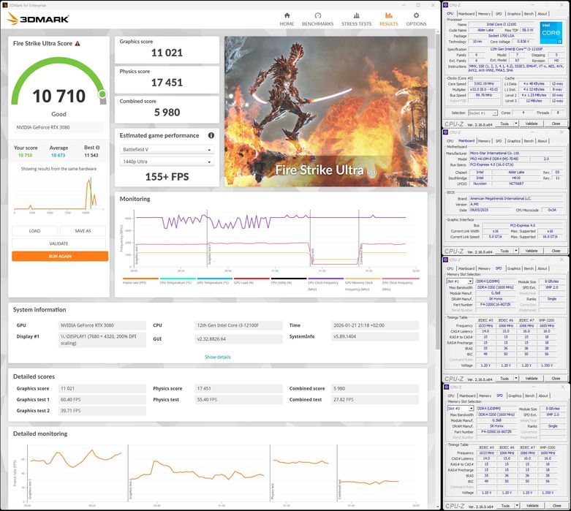Screen dimensions: 571x511
Task: Expand Tools arrow in CPU-Z Slot #2 window
Action: (x=517, y=506)
